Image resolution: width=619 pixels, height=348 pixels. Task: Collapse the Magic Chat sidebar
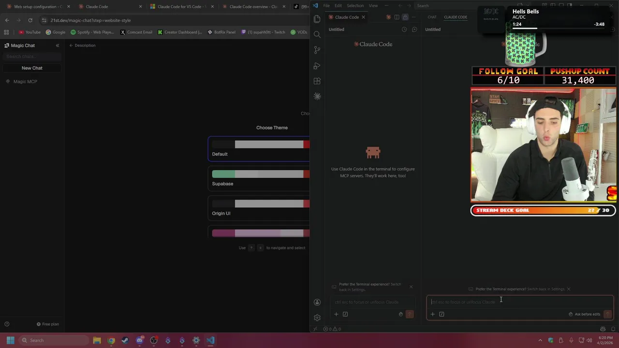tap(57, 45)
